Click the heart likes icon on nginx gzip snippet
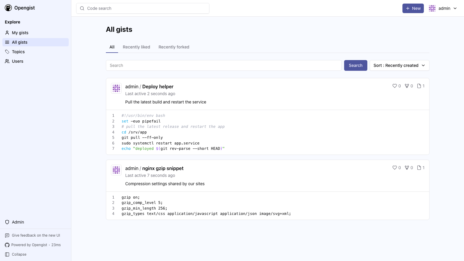 coord(395,168)
